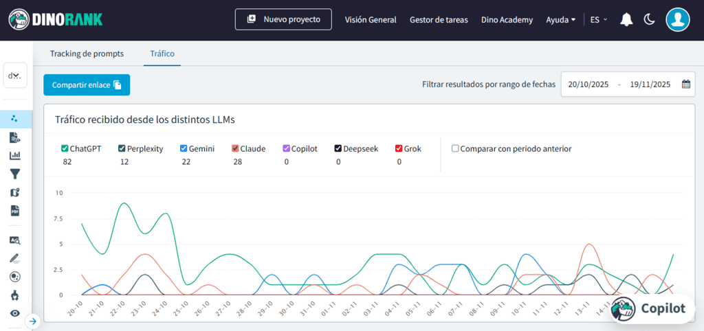Click the DinoRank logo

pyautogui.click(x=56, y=19)
